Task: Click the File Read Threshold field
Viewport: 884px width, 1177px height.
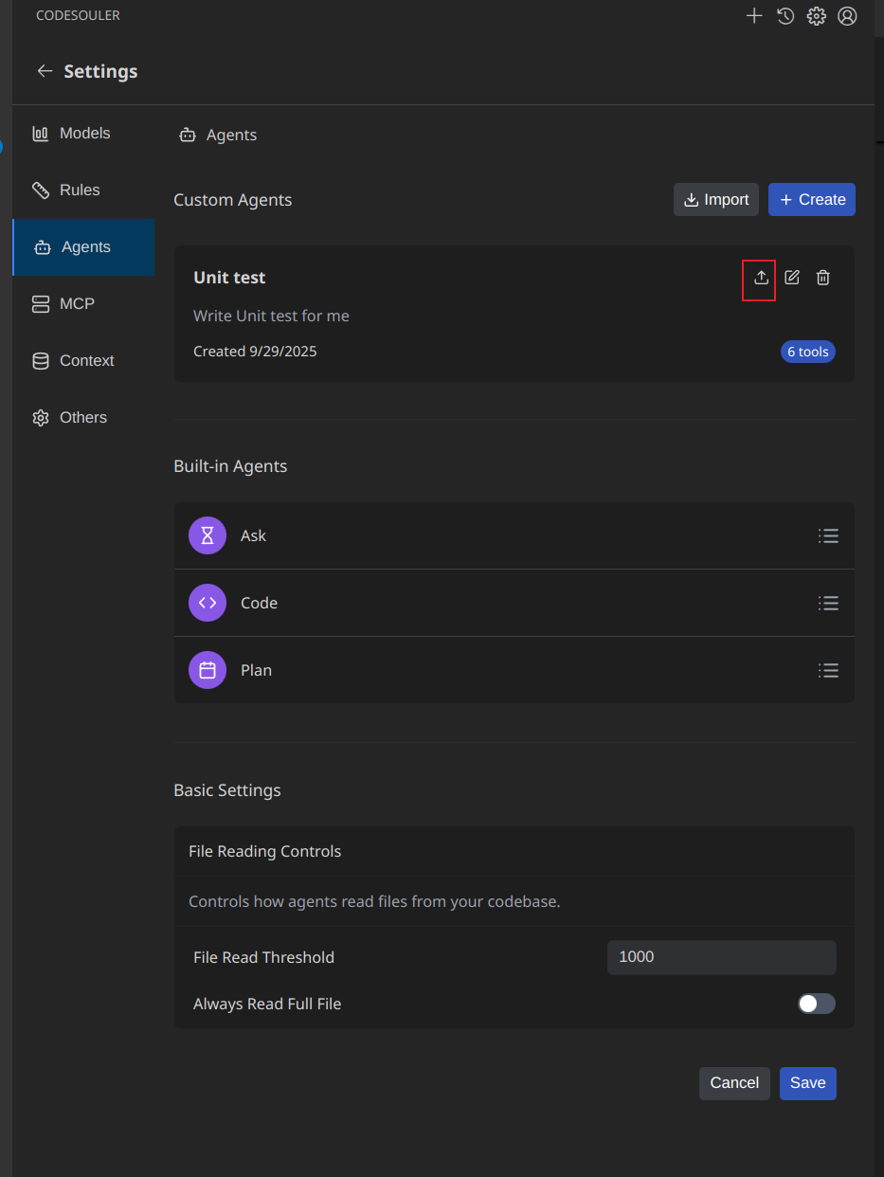Action: 721,957
